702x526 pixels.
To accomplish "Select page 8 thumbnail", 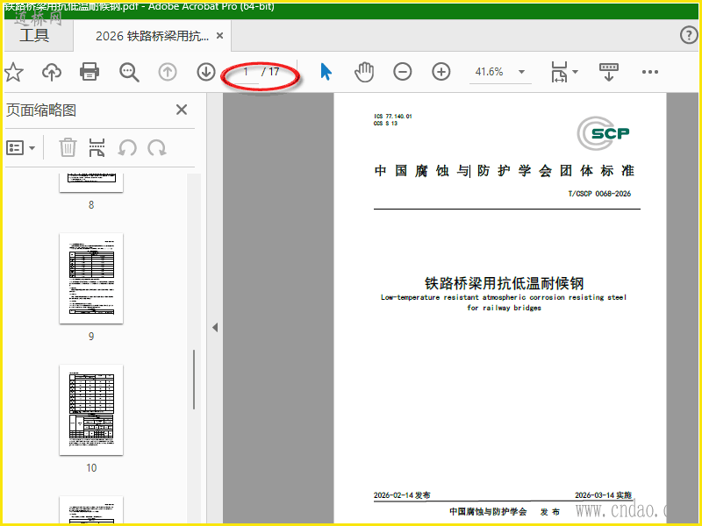I will pyautogui.click(x=91, y=182).
